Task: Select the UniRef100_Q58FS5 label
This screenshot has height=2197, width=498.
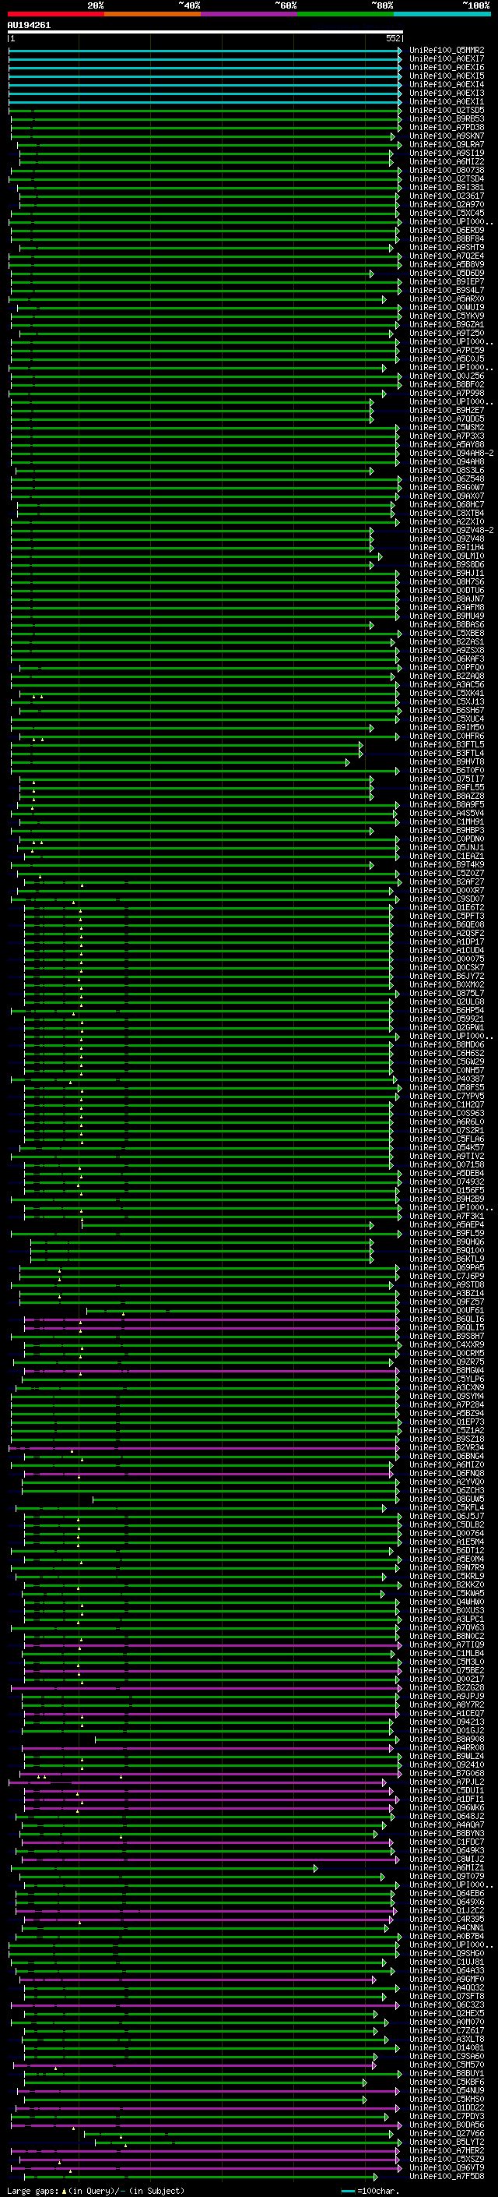Action: click(x=447, y=1087)
